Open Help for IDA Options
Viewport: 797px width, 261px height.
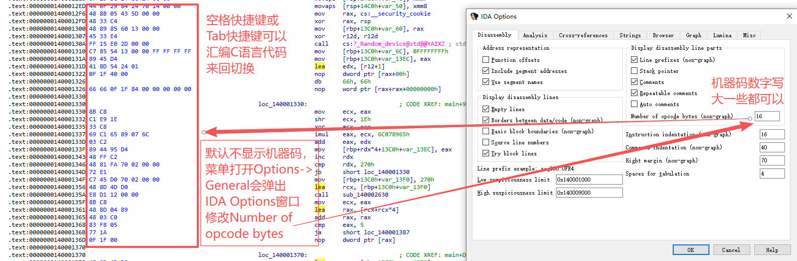(x=772, y=250)
